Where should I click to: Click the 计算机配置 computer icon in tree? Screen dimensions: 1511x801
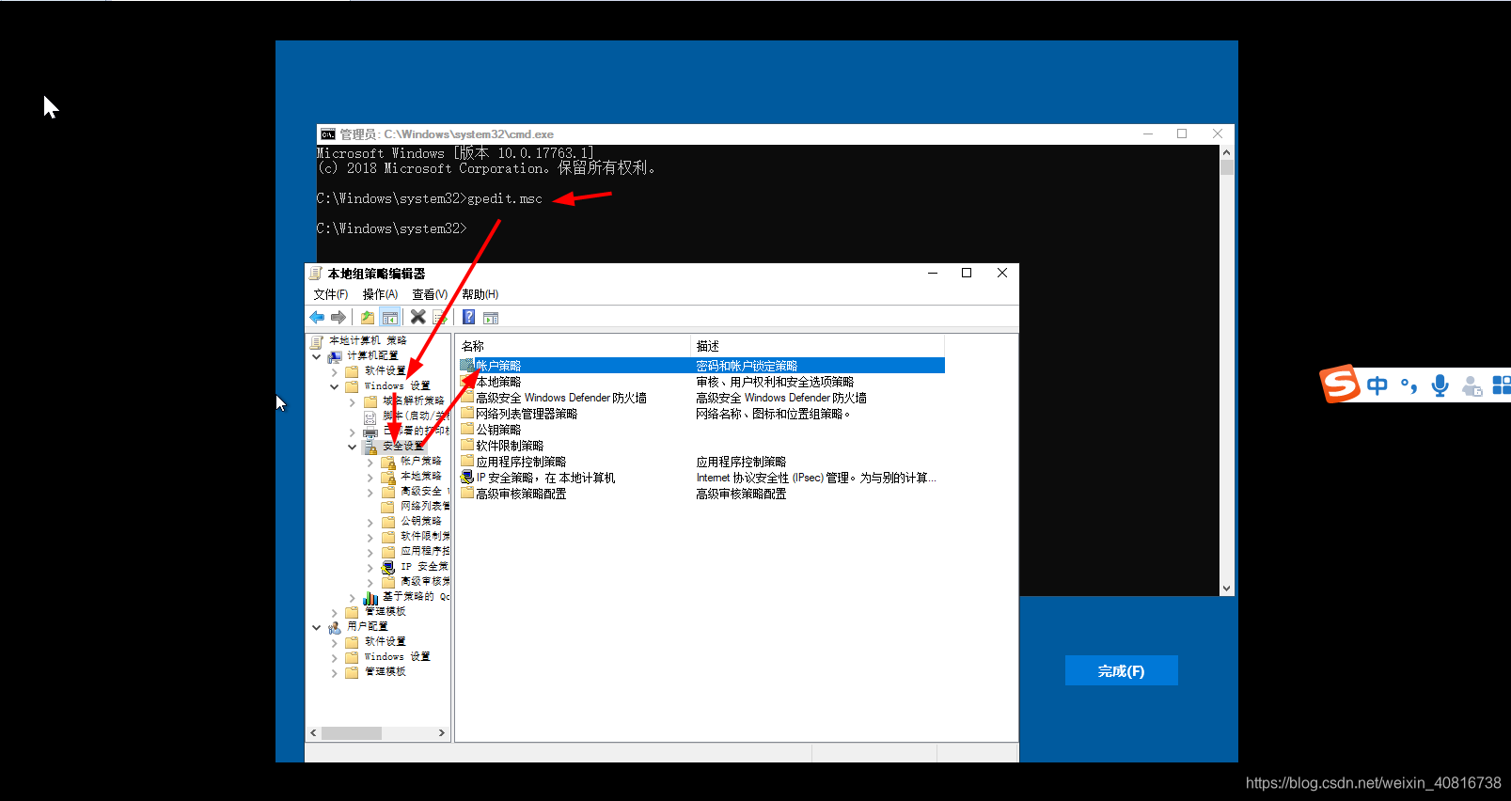[334, 356]
